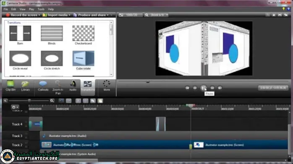Open the Library tab

click(x=26, y=86)
